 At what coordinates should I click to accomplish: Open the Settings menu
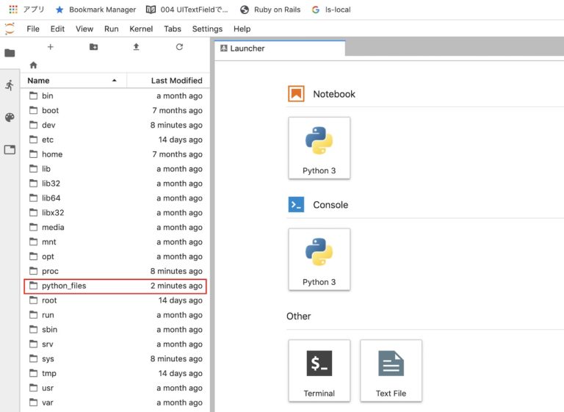[207, 29]
